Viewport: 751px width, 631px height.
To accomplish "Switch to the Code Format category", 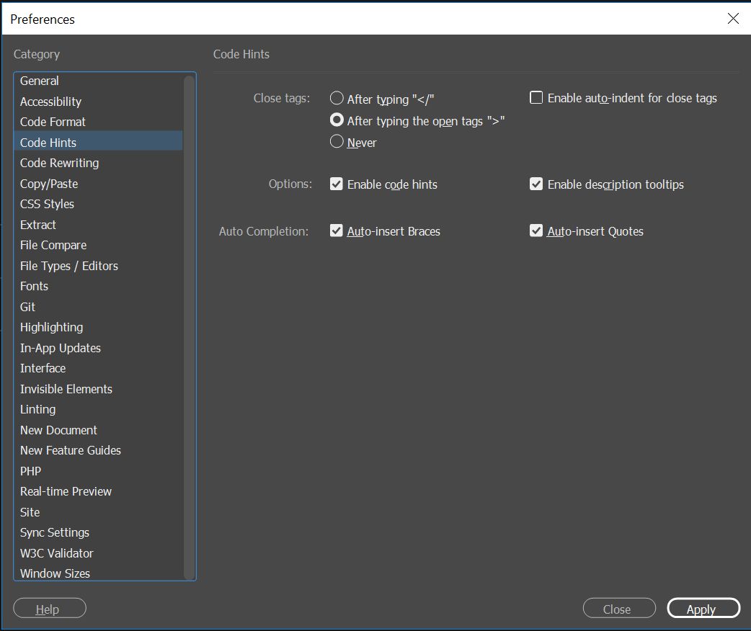I will click(x=53, y=122).
